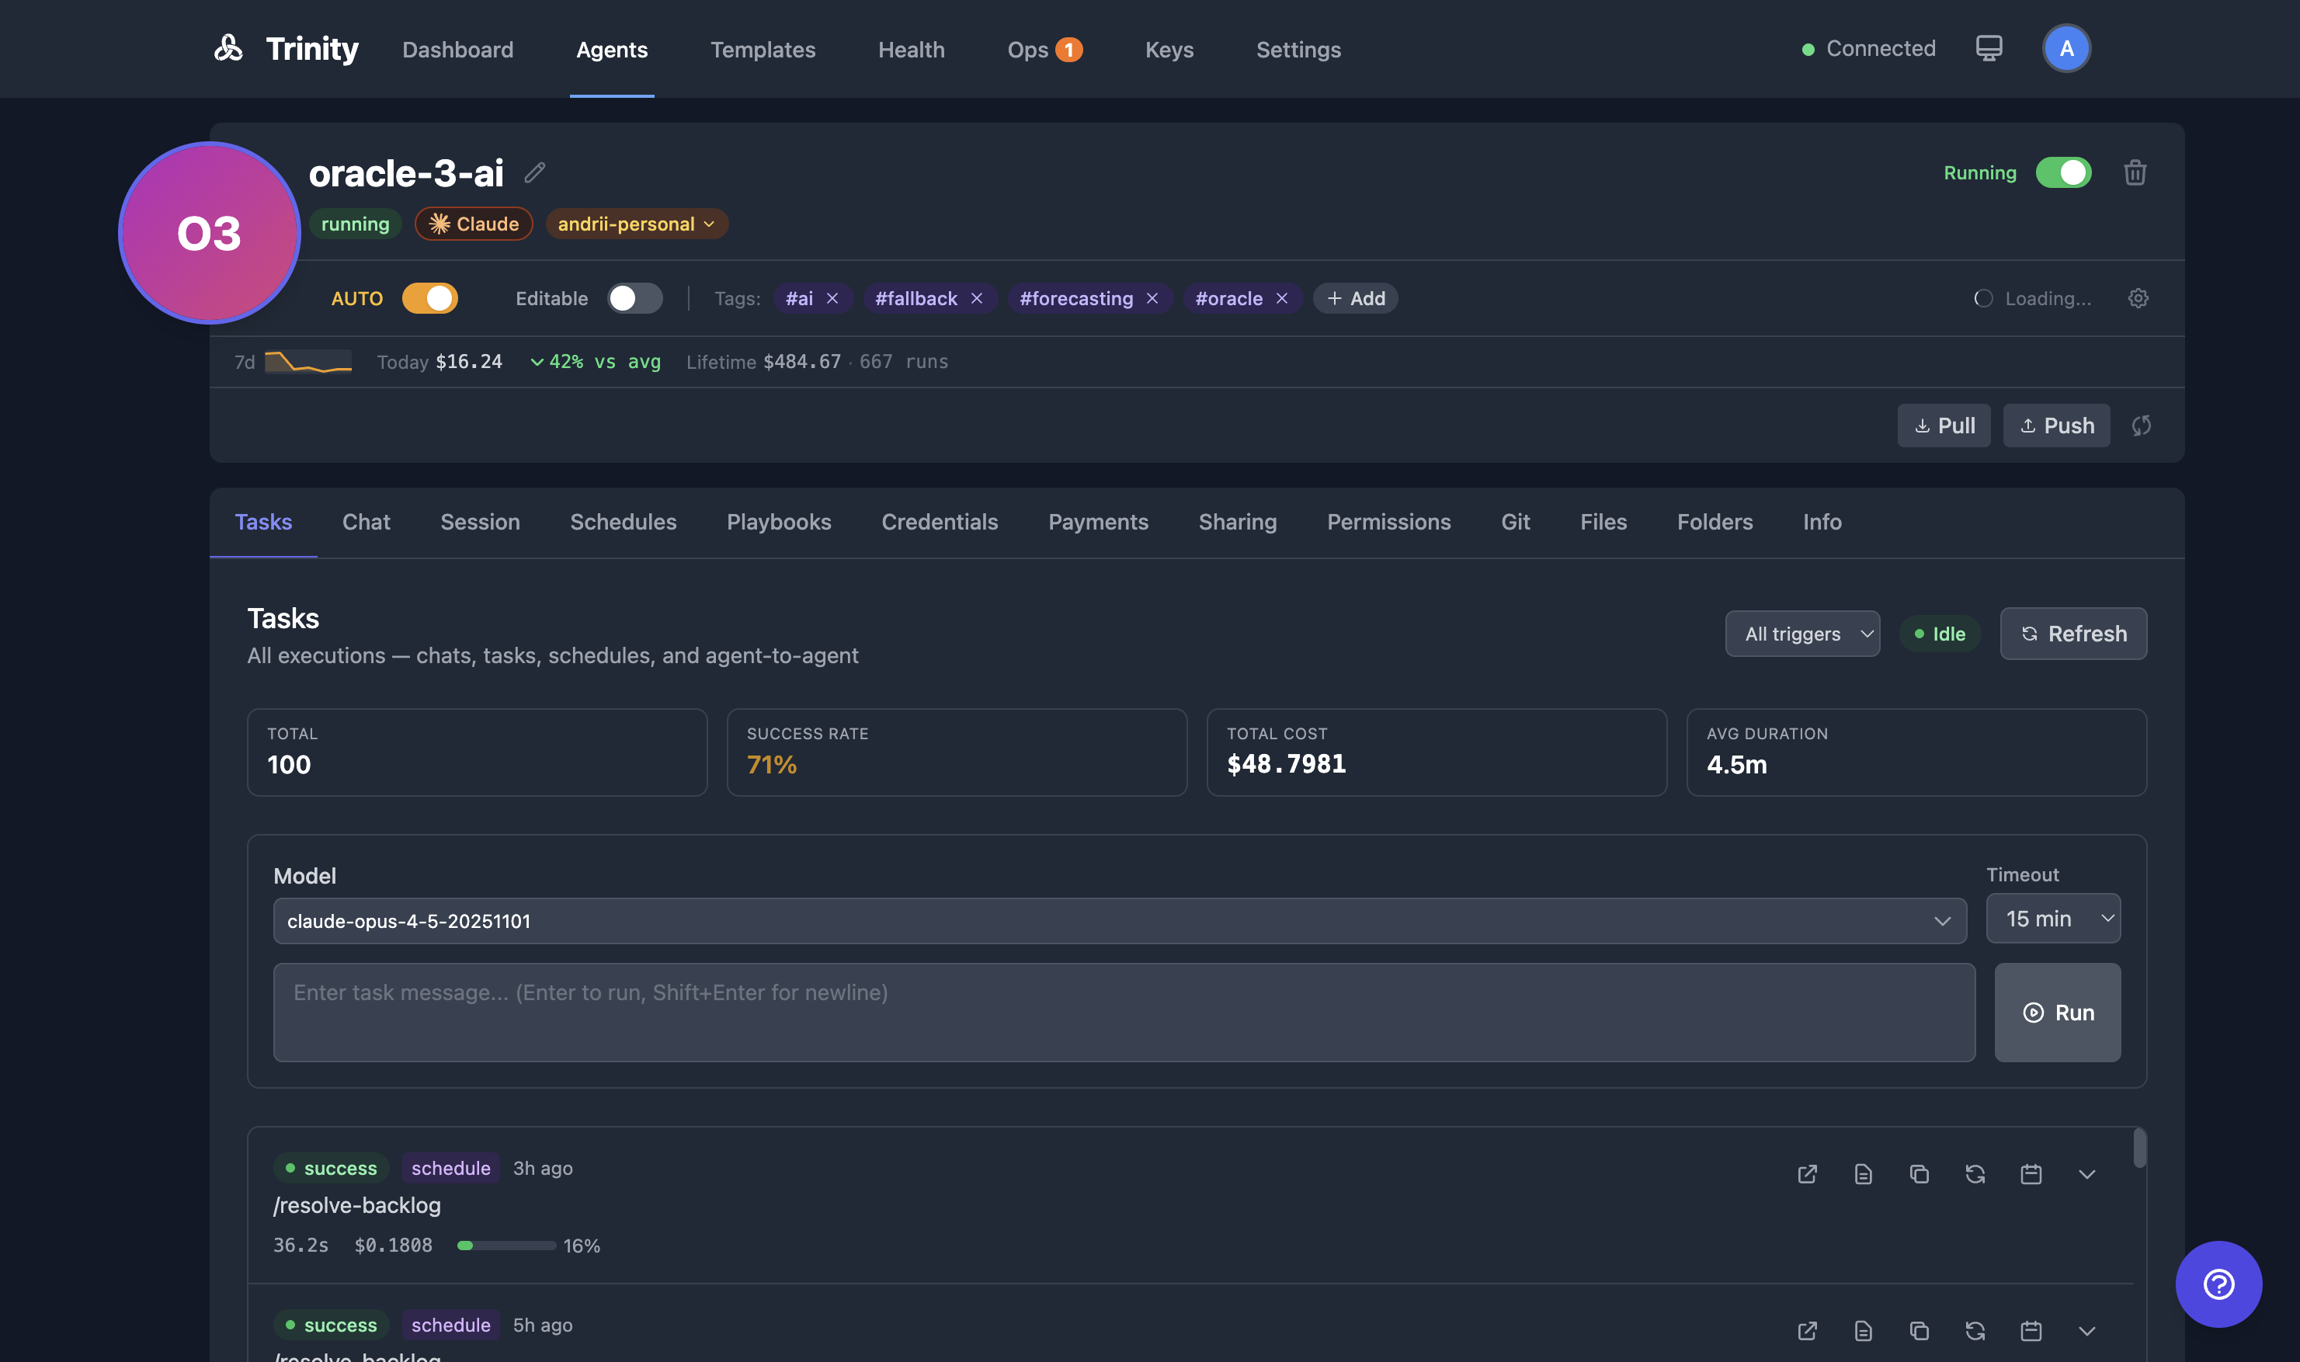Image resolution: width=2300 pixels, height=1362 pixels.
Task: Expand the 5h ago task row
Action: 2086,1331
